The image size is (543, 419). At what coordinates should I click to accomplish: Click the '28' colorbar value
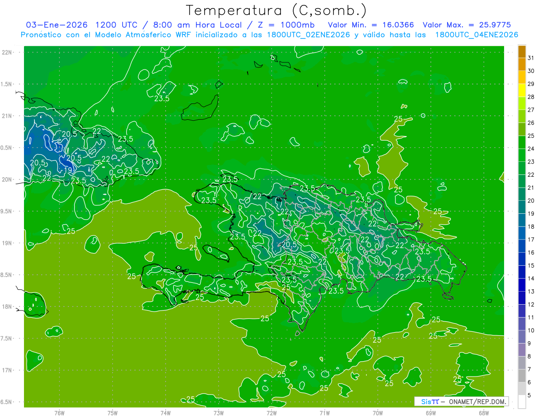click(x=531, y=97)
